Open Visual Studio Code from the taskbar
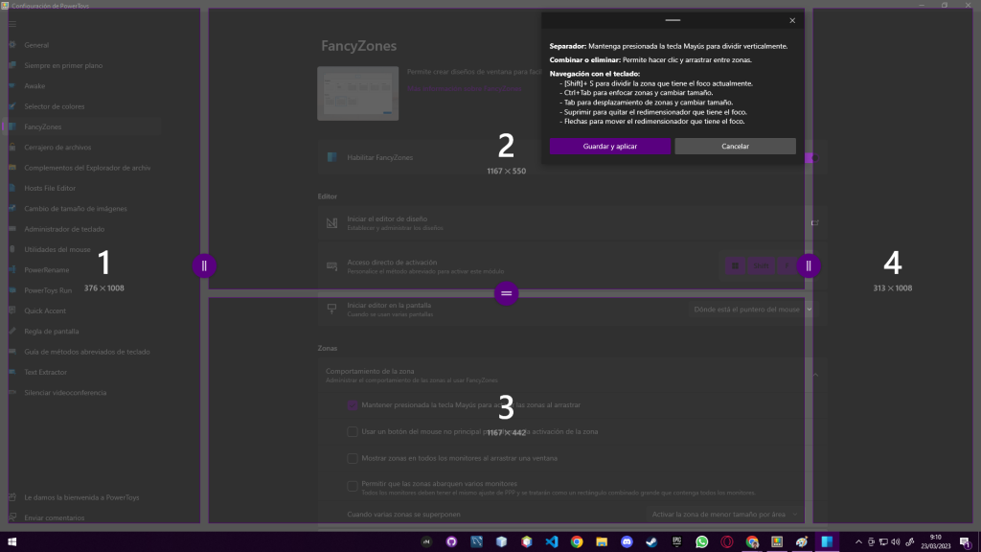981x552 pixels. [551, 541]
